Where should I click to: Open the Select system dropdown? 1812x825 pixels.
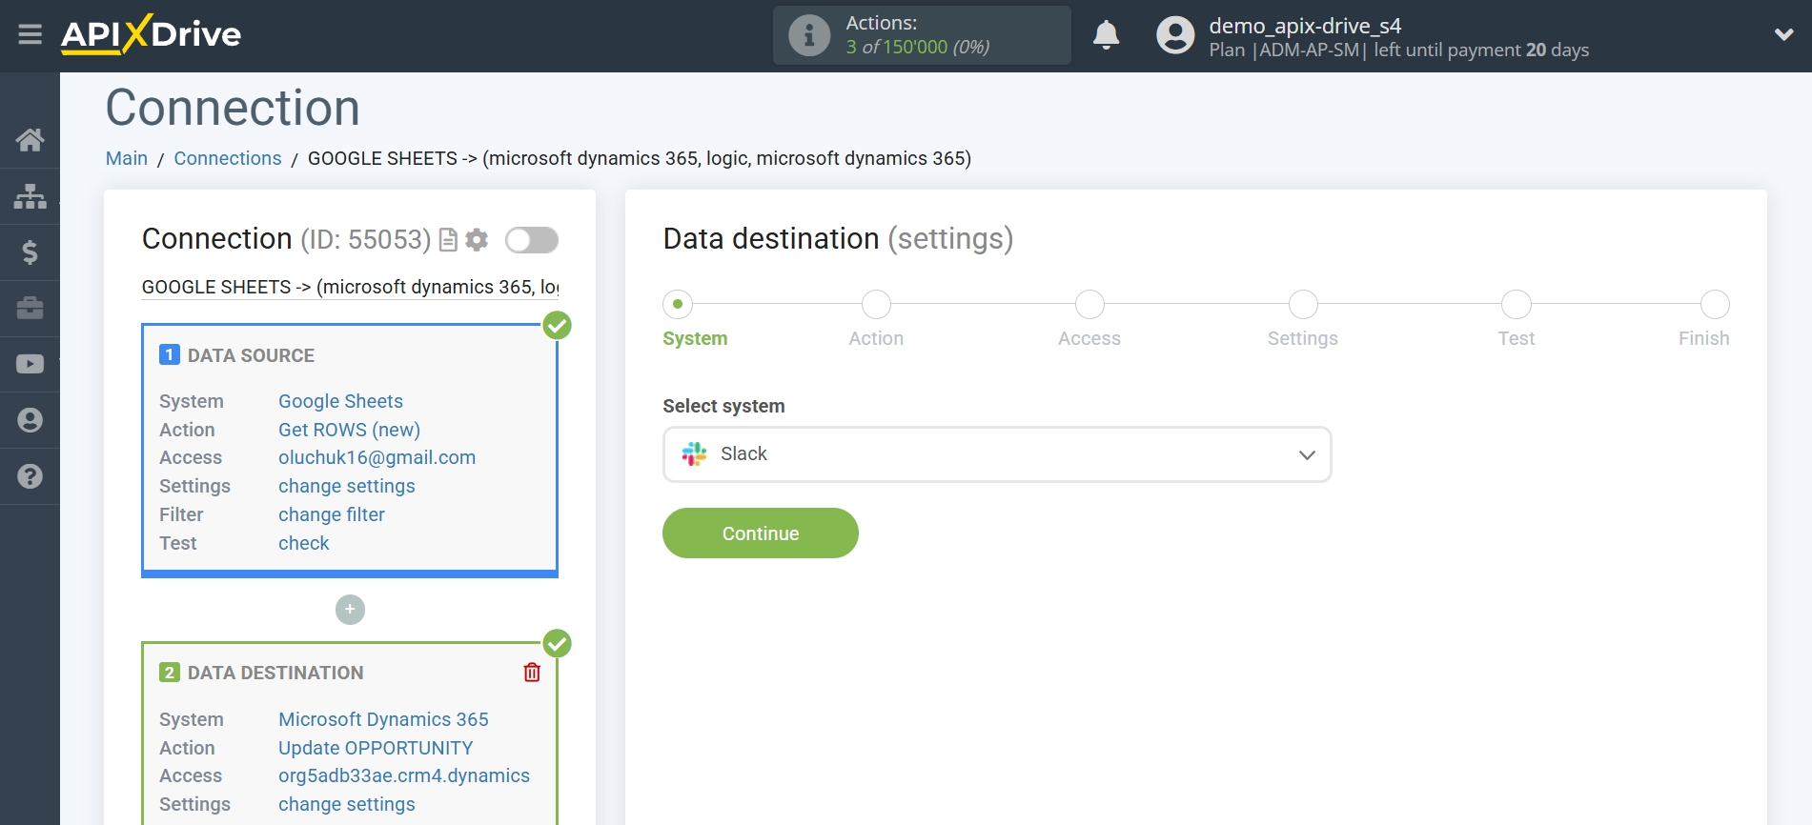(x=997, y=454)
